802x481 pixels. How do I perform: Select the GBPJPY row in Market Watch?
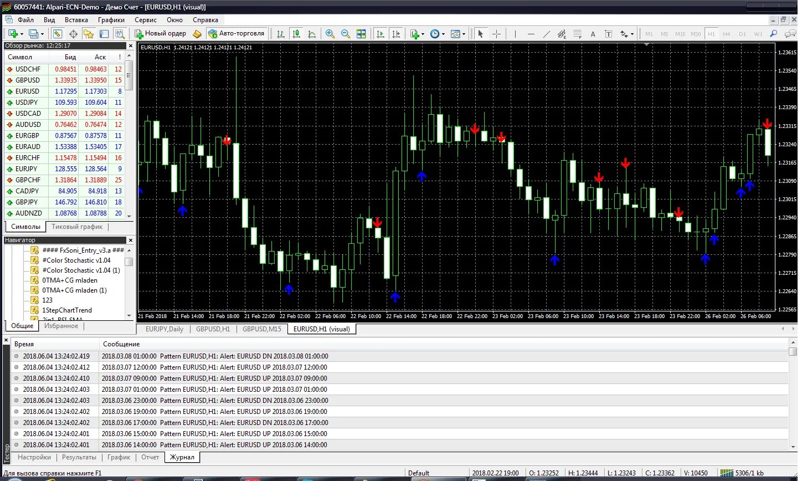click(x=65, y=202)
